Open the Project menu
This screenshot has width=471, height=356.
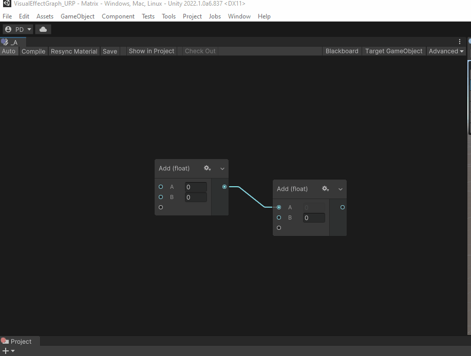tap(192, 16)
